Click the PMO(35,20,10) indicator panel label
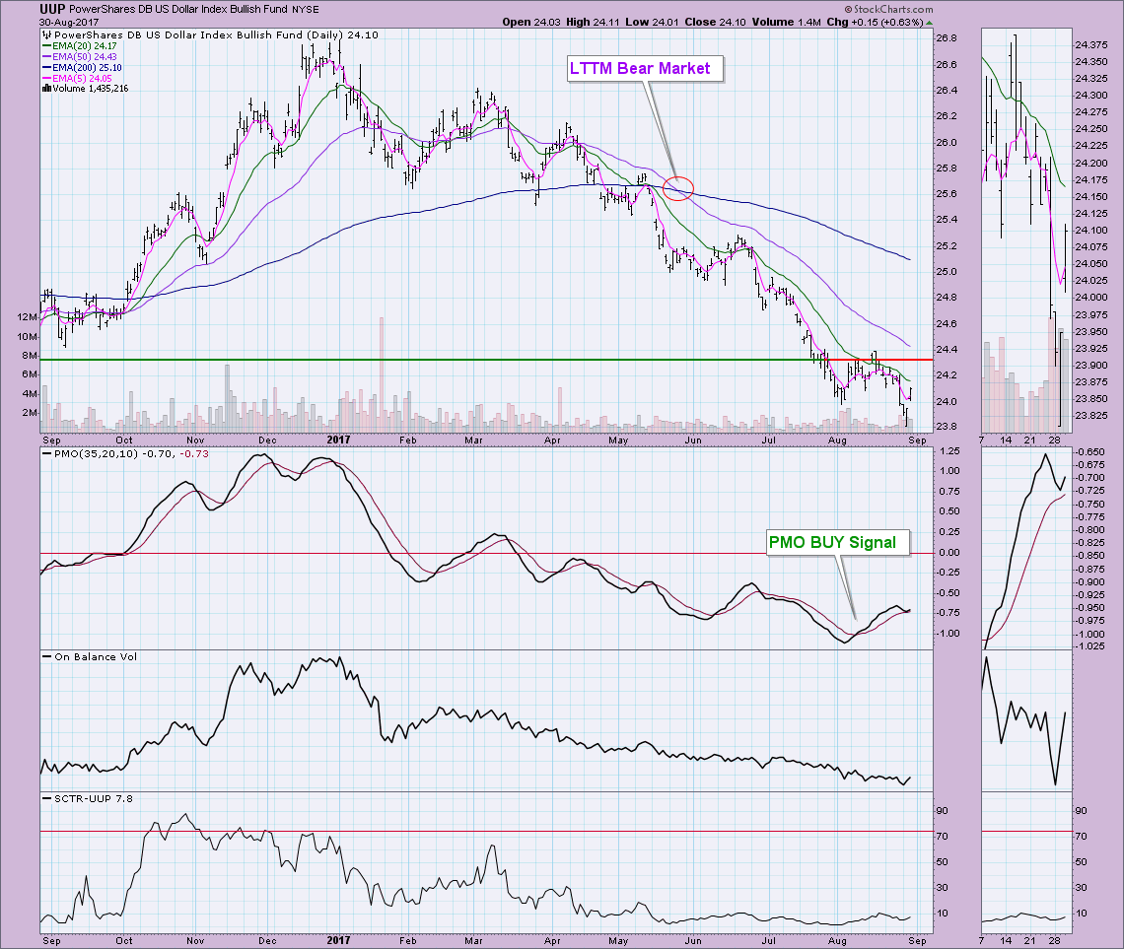Image resolution: width=1124 pixels, height=949 pixels. (91, 453)
